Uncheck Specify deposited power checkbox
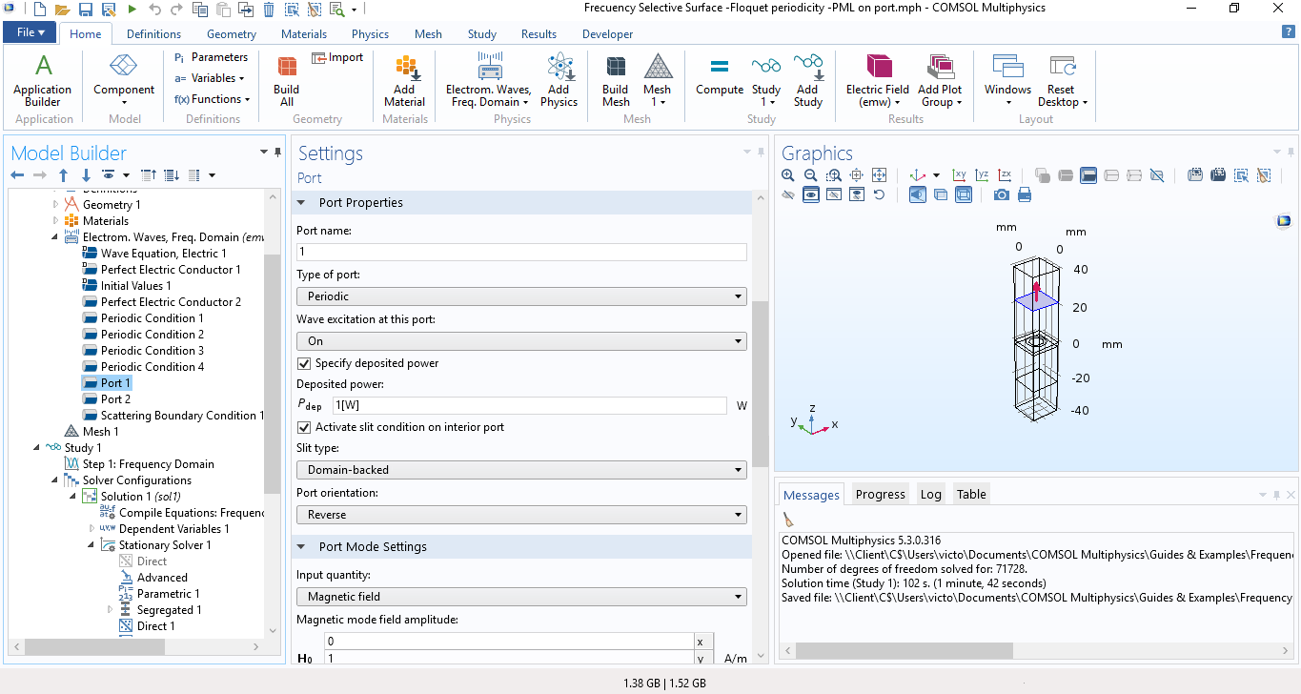 pyautogui.click(x=304, y=363)
